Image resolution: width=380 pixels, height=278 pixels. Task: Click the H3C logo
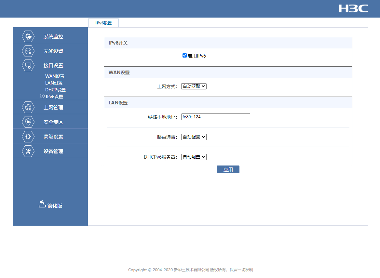coord(353,8)
